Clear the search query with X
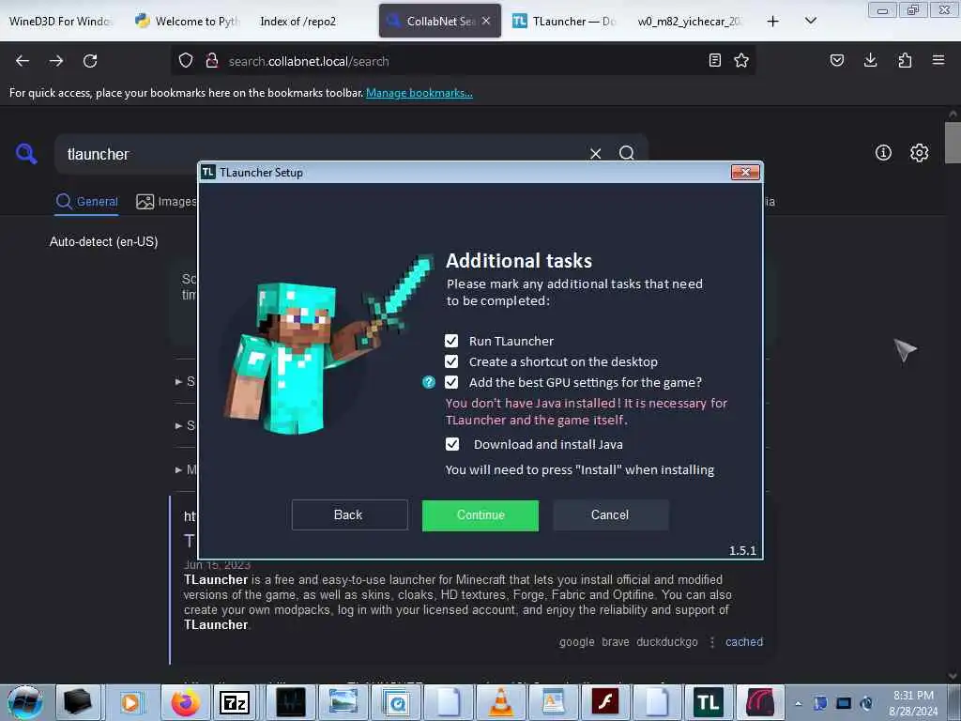The image size is (961, 721). 595,153
